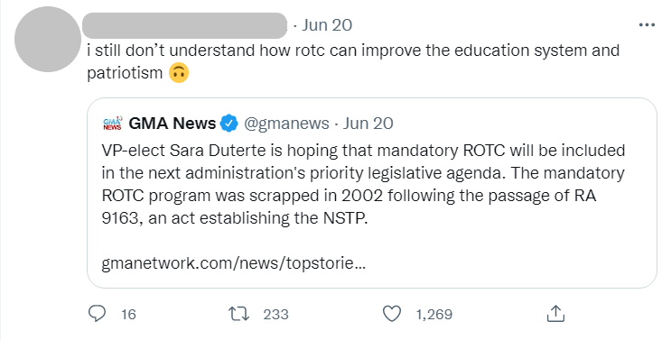Click the upside-down face emoji
Image resolution: width=671 pixels, height=340 pixels.
pyautogui.click(x=179, y=73)
